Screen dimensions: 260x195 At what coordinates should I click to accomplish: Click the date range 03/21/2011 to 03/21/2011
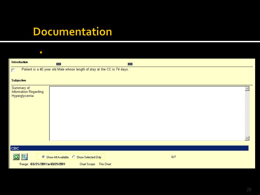click(48, 164)
